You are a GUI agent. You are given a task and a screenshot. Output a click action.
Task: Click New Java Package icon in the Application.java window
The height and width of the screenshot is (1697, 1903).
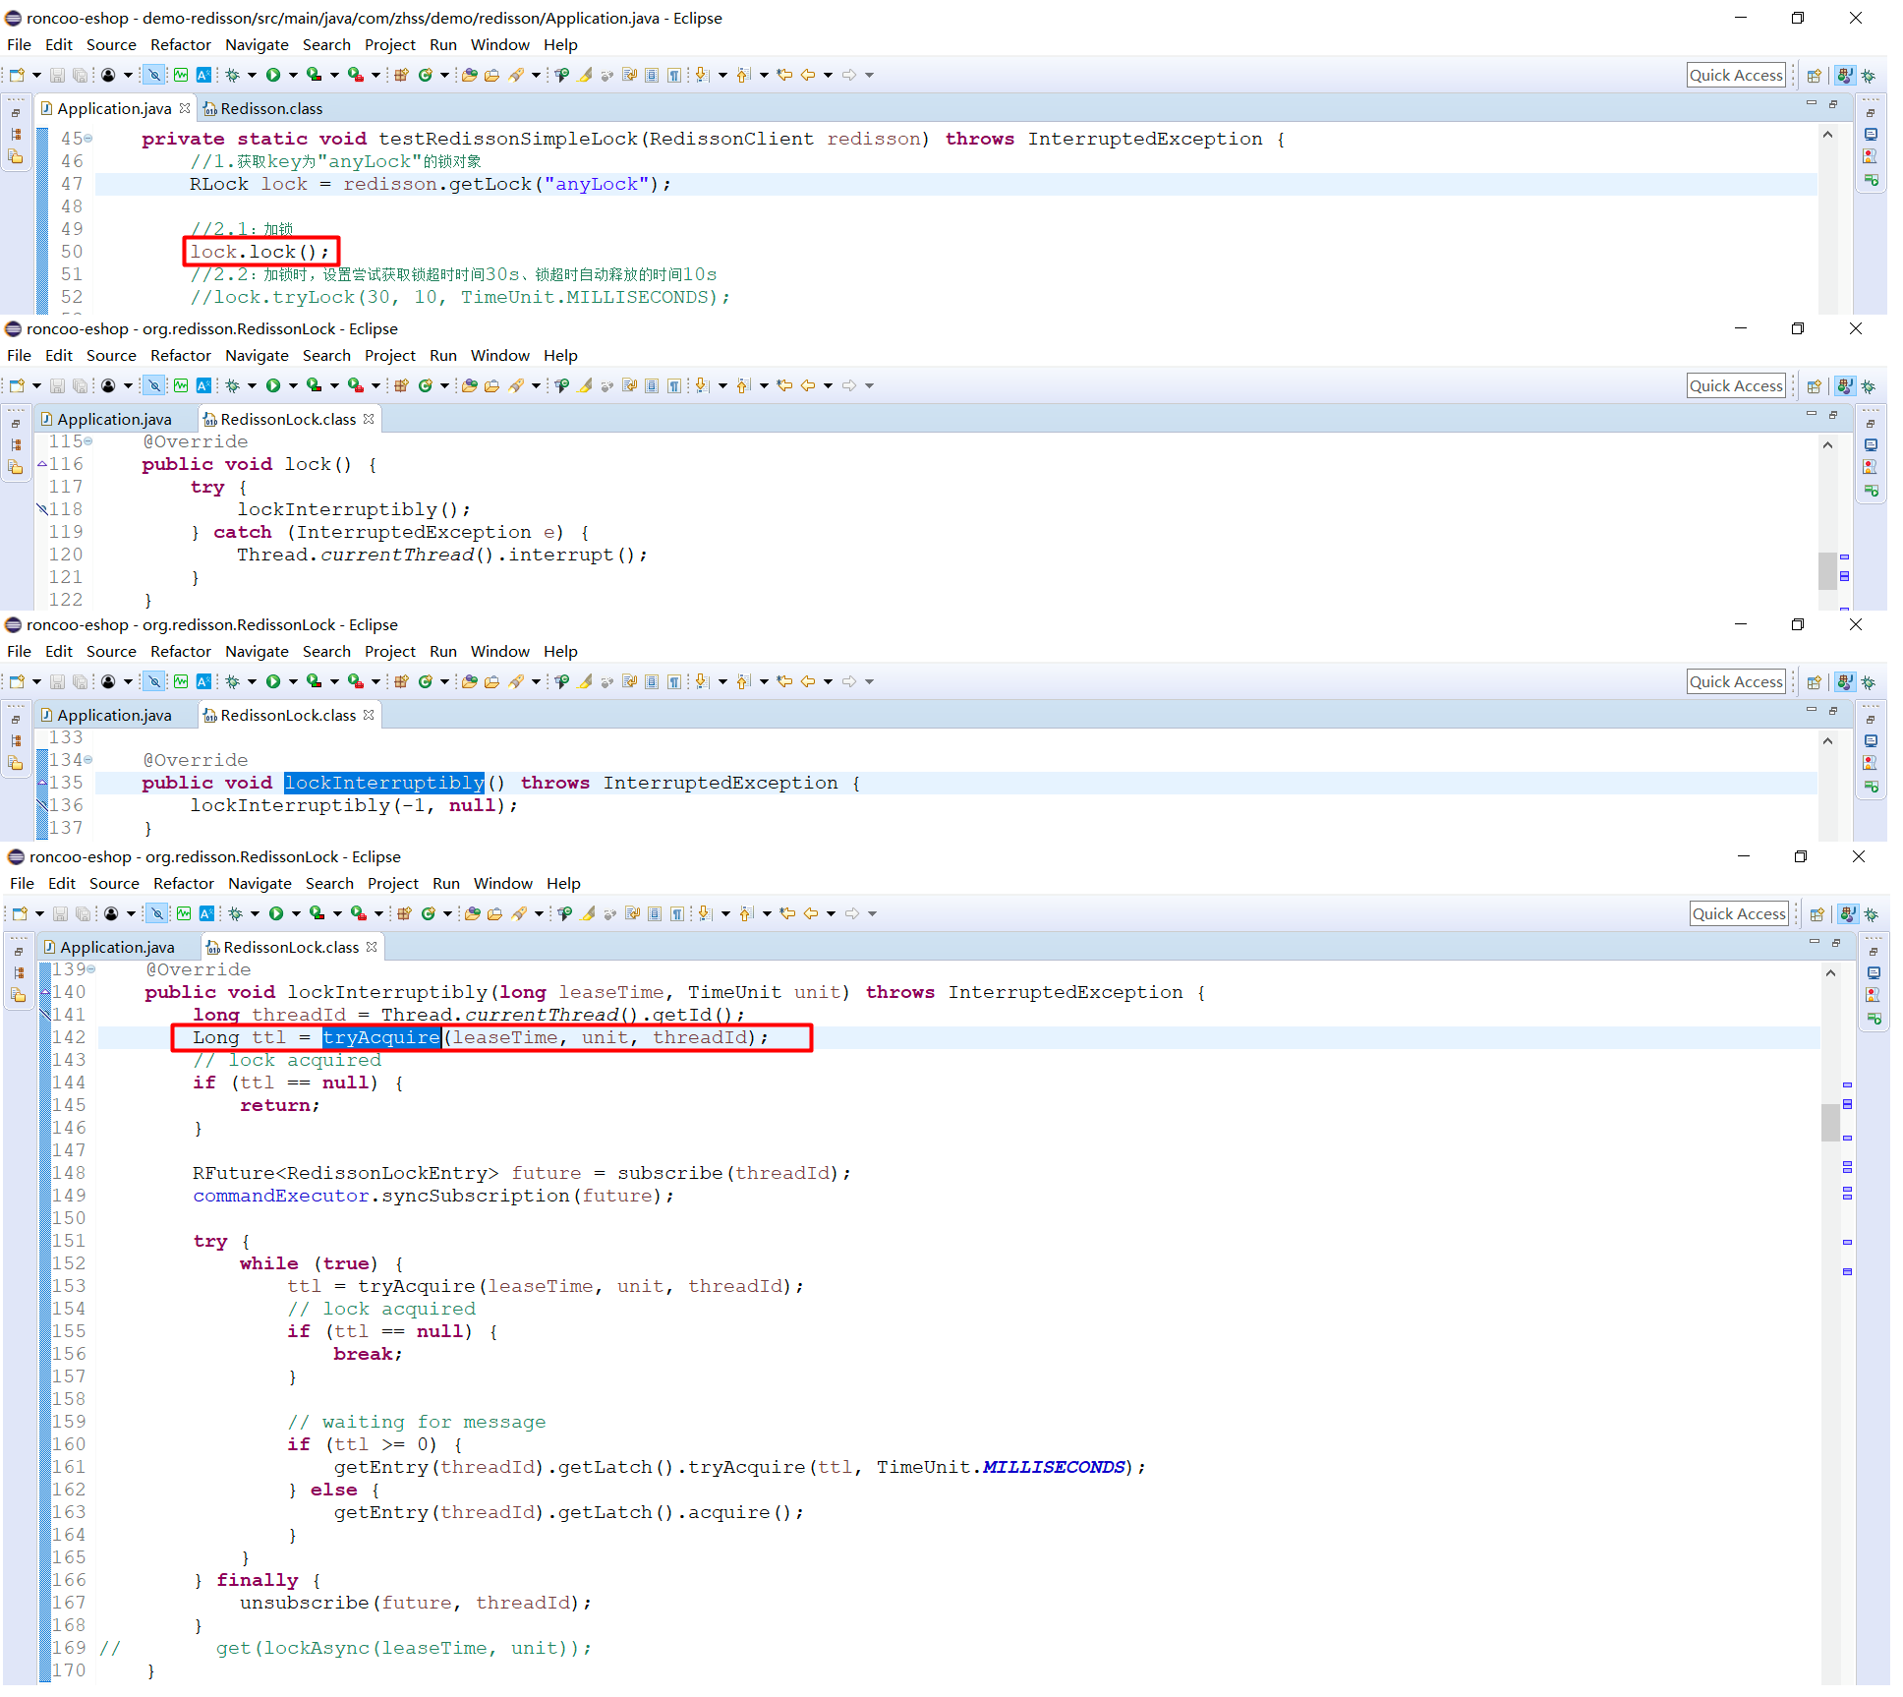click(401, 75)
